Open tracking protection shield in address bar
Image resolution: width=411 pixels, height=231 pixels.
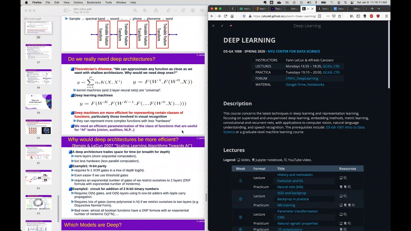[x=244, y=16]
